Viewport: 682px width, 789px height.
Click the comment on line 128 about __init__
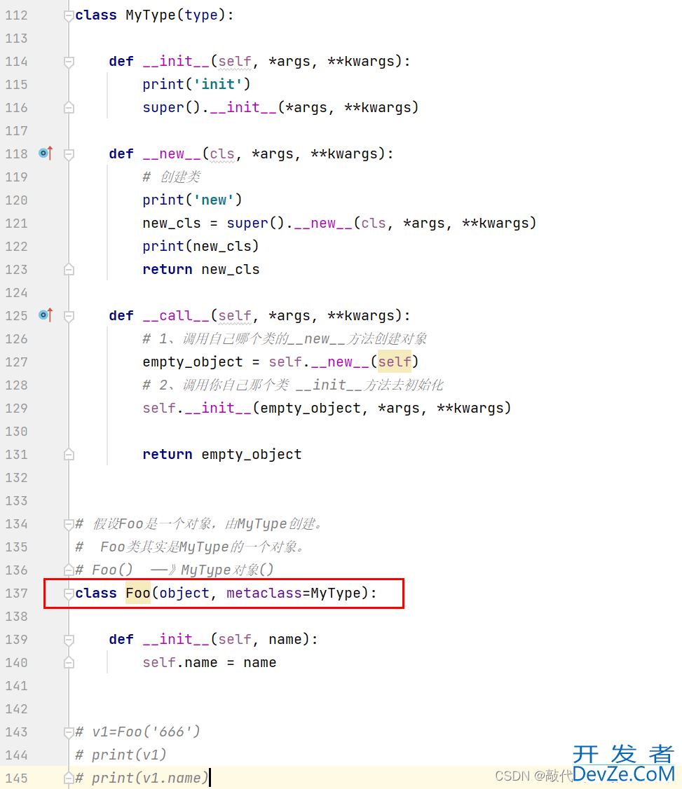[x=293, y=385]
